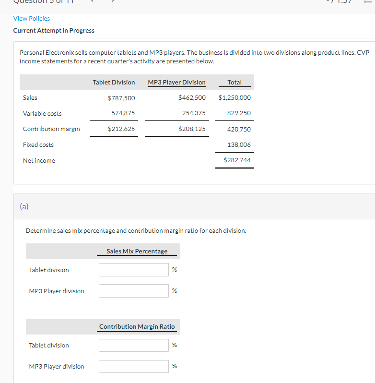Viewport: 375px width, 383px height.
Task: Click the Current Attempt in Progress label
Action: tap(54, 31)
